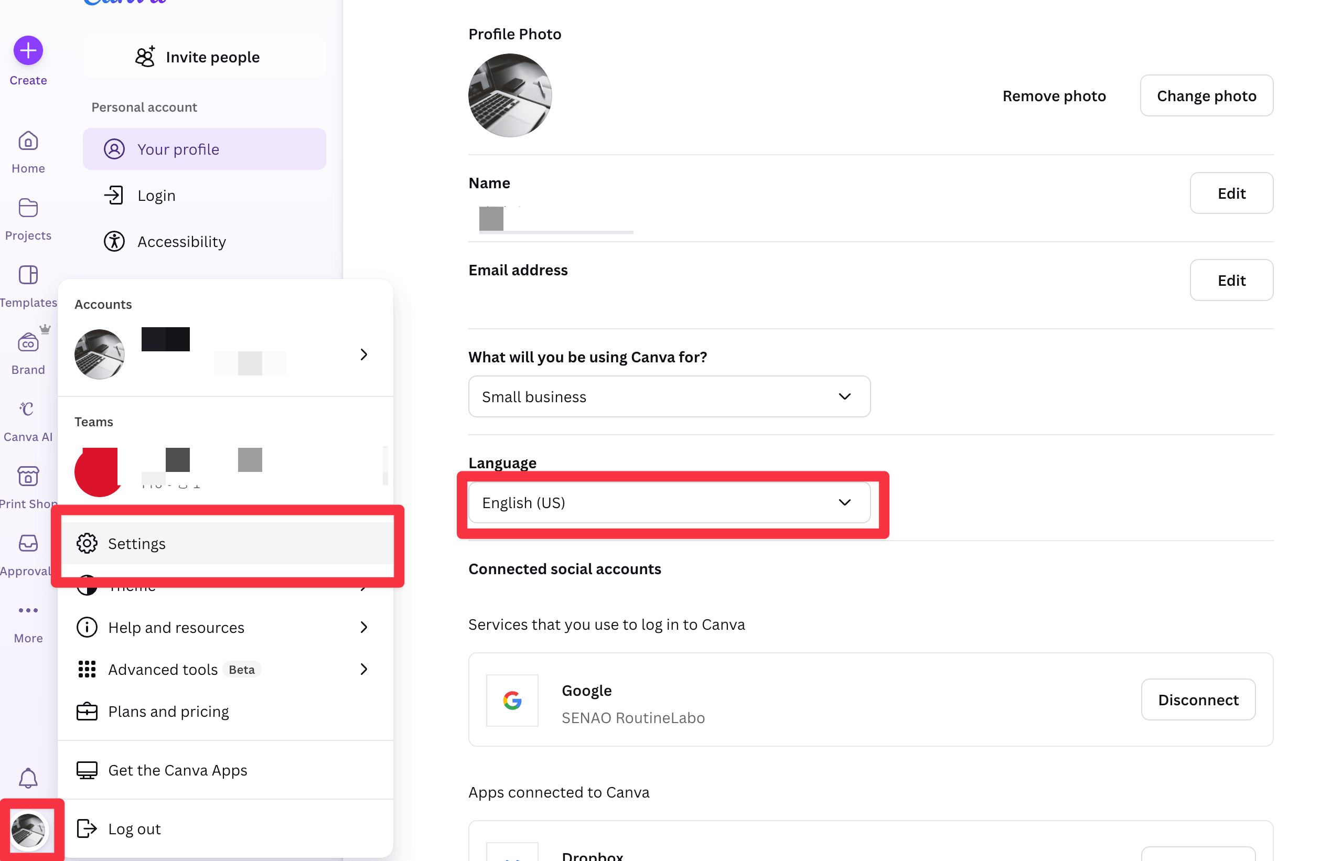Image resolution: width=1331 pixels, height=861 pixels.
Task: Open the Brand kit icon
Action: [x=28, y=342]
